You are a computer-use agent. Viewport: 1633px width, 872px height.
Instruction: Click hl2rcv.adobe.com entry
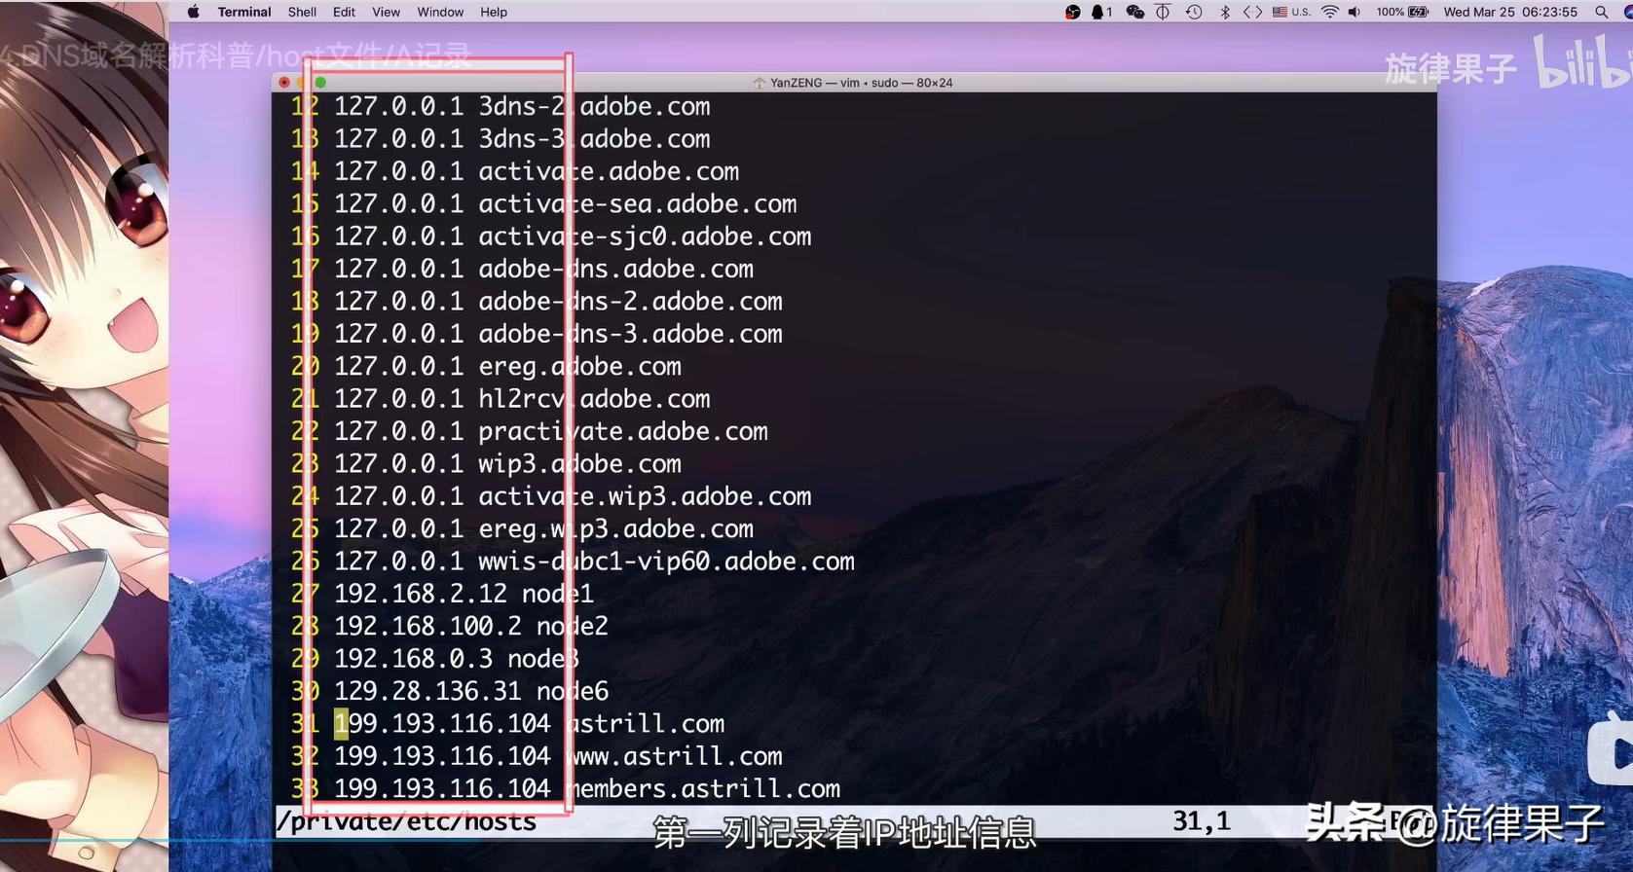click(594, 399)
